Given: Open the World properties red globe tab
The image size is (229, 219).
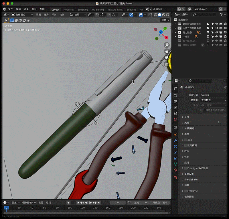Looking at the screenshot, I should 175,119.
